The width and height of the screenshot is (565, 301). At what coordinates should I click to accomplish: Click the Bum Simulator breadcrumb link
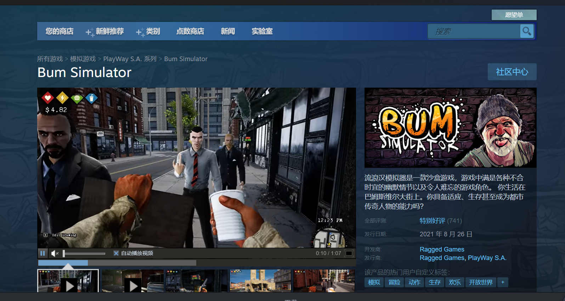[x=186, y=59]
